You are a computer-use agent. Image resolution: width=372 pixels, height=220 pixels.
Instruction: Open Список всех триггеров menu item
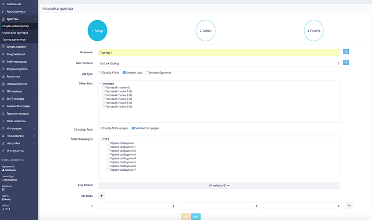click(15, 33)
